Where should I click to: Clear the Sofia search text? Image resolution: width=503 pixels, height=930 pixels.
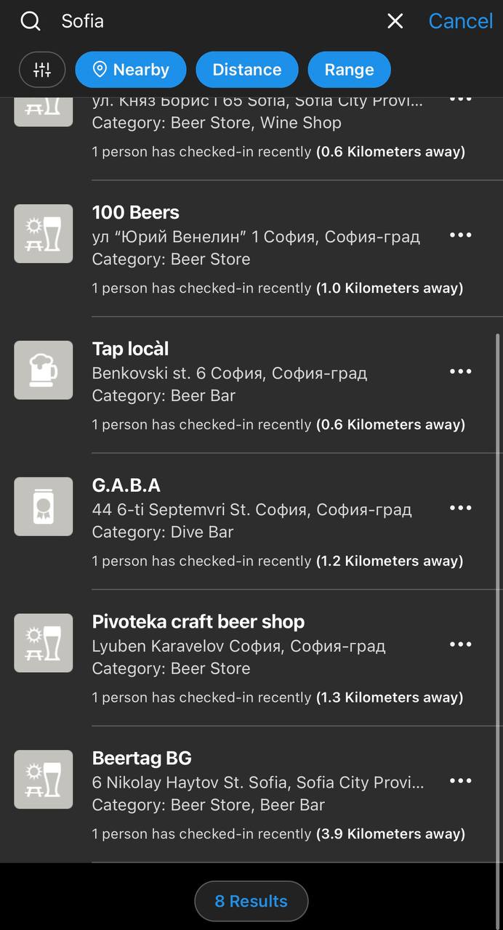[395, 22]
